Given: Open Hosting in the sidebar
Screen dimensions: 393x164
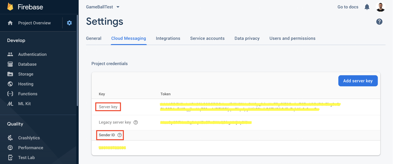Looking at the screenshot, I should click(26, 84).
